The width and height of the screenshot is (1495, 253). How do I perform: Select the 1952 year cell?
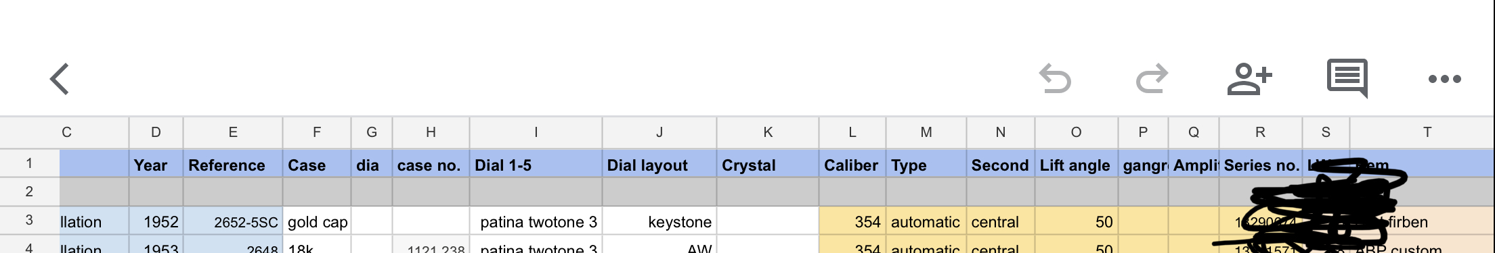pyautogui.click(x=156, y=221)
